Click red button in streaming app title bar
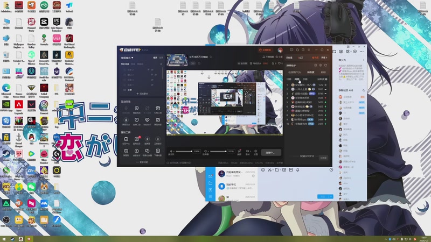Screen dimensions: 431x242 click(265, 50)
